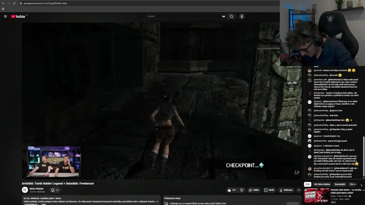365x205 pixels.
Task: Open Historie série Metro video thumbnail
Action: (317, 196)
